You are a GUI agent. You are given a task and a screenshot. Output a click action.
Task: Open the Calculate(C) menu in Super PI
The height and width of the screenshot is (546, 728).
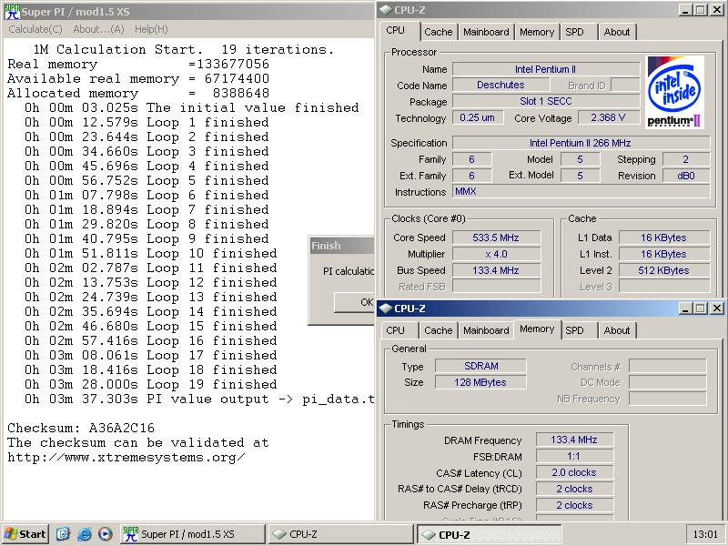[x=35, y=29]
